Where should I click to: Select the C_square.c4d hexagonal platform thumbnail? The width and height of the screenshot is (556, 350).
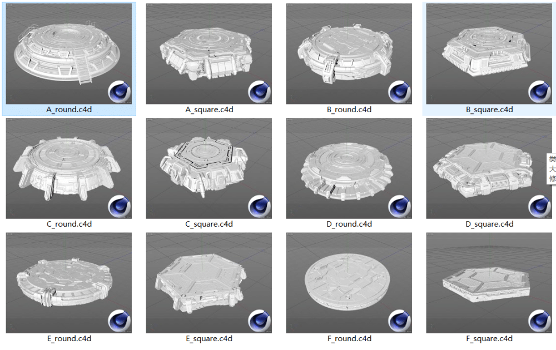(209, 168)
